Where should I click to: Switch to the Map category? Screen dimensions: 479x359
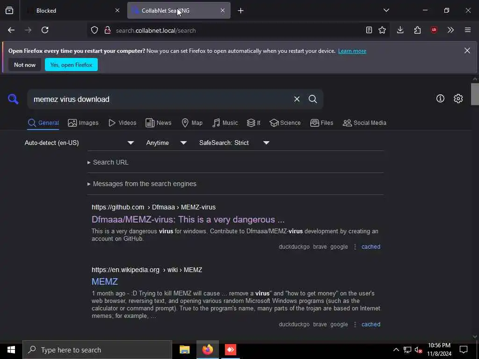(x=192, y=123)
